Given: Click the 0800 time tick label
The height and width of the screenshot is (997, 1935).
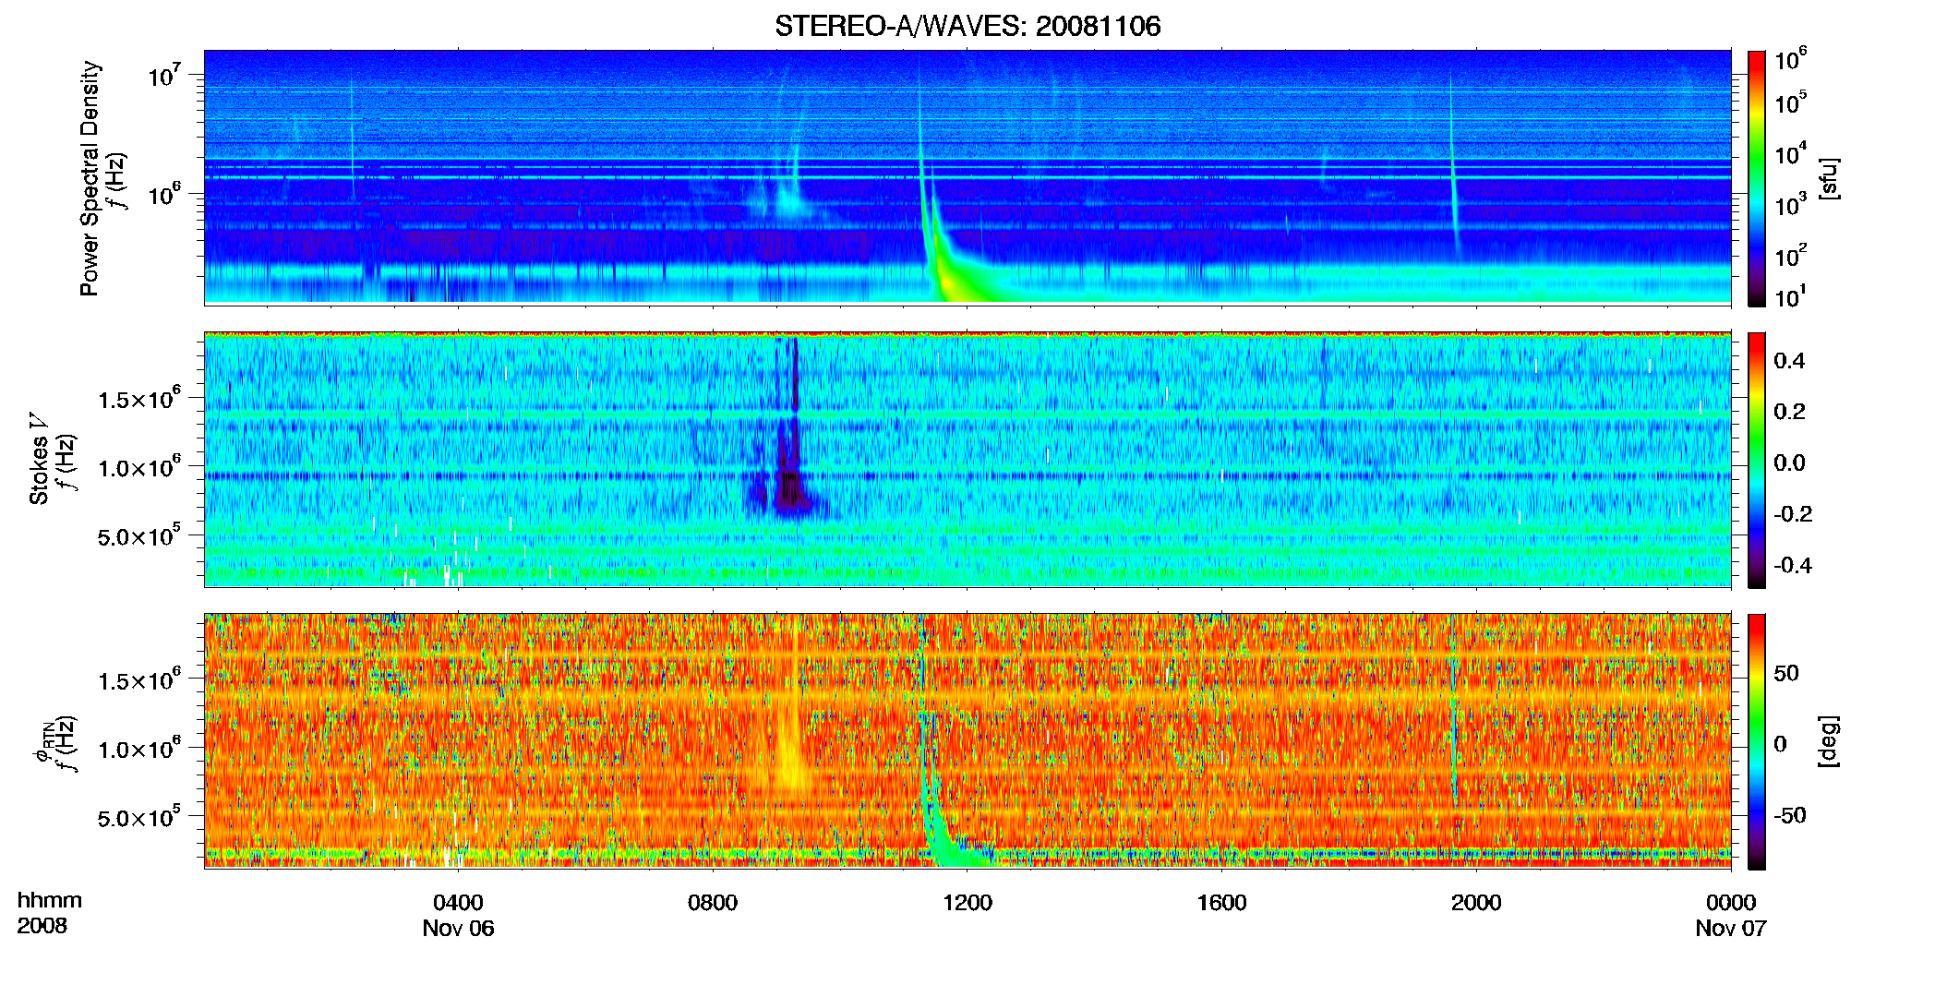Looking at the screenshot, I should [x=713, y=903].
